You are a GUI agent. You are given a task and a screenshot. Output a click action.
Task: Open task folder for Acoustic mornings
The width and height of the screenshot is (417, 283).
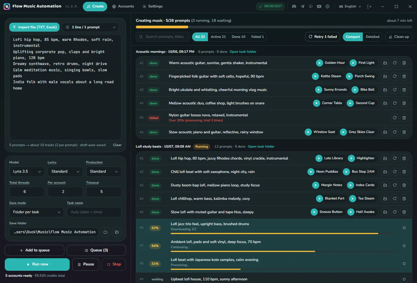click(243, 52)
